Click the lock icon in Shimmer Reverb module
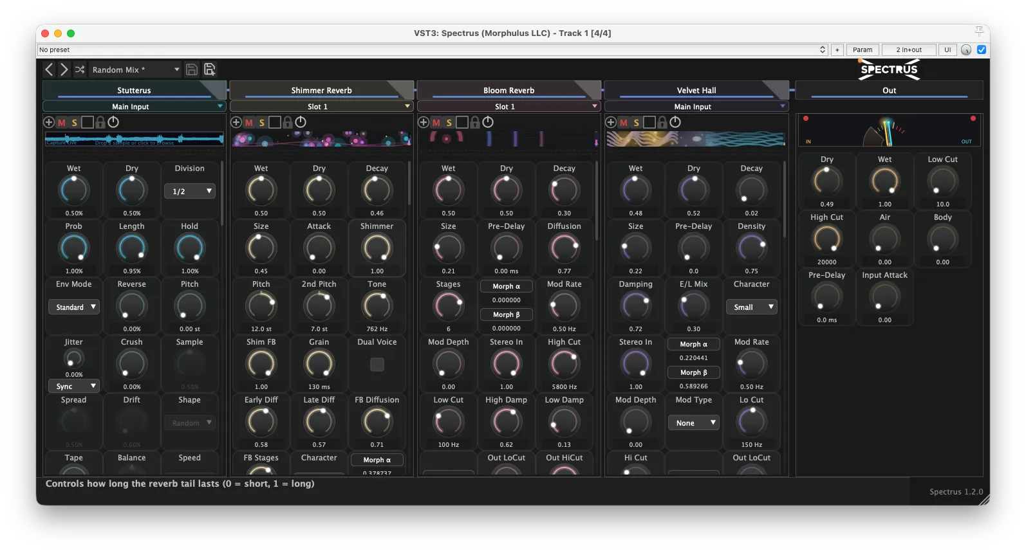The width and height of the screenshot is (1026, 553). coord(288,122)
